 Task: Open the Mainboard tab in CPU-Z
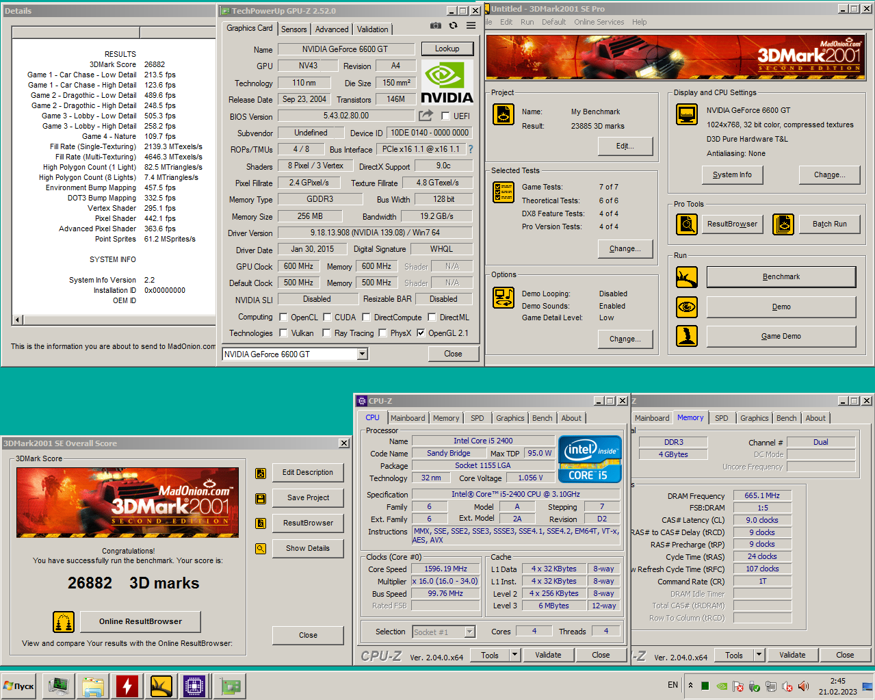click(x=408, y=418)
